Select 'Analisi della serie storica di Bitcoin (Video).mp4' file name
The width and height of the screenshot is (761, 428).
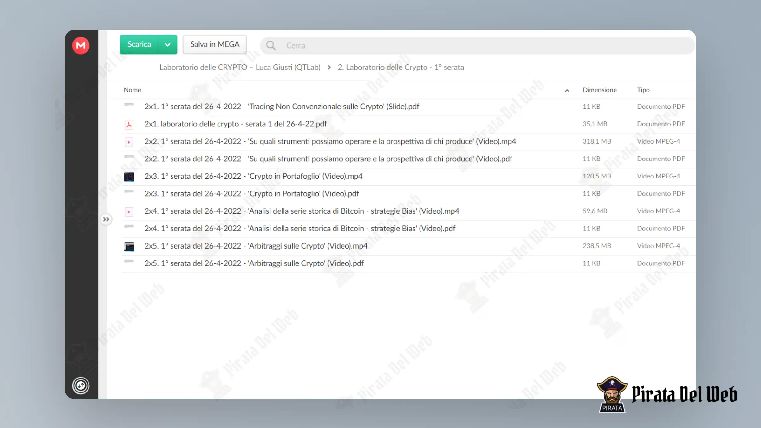click(302, 211)
